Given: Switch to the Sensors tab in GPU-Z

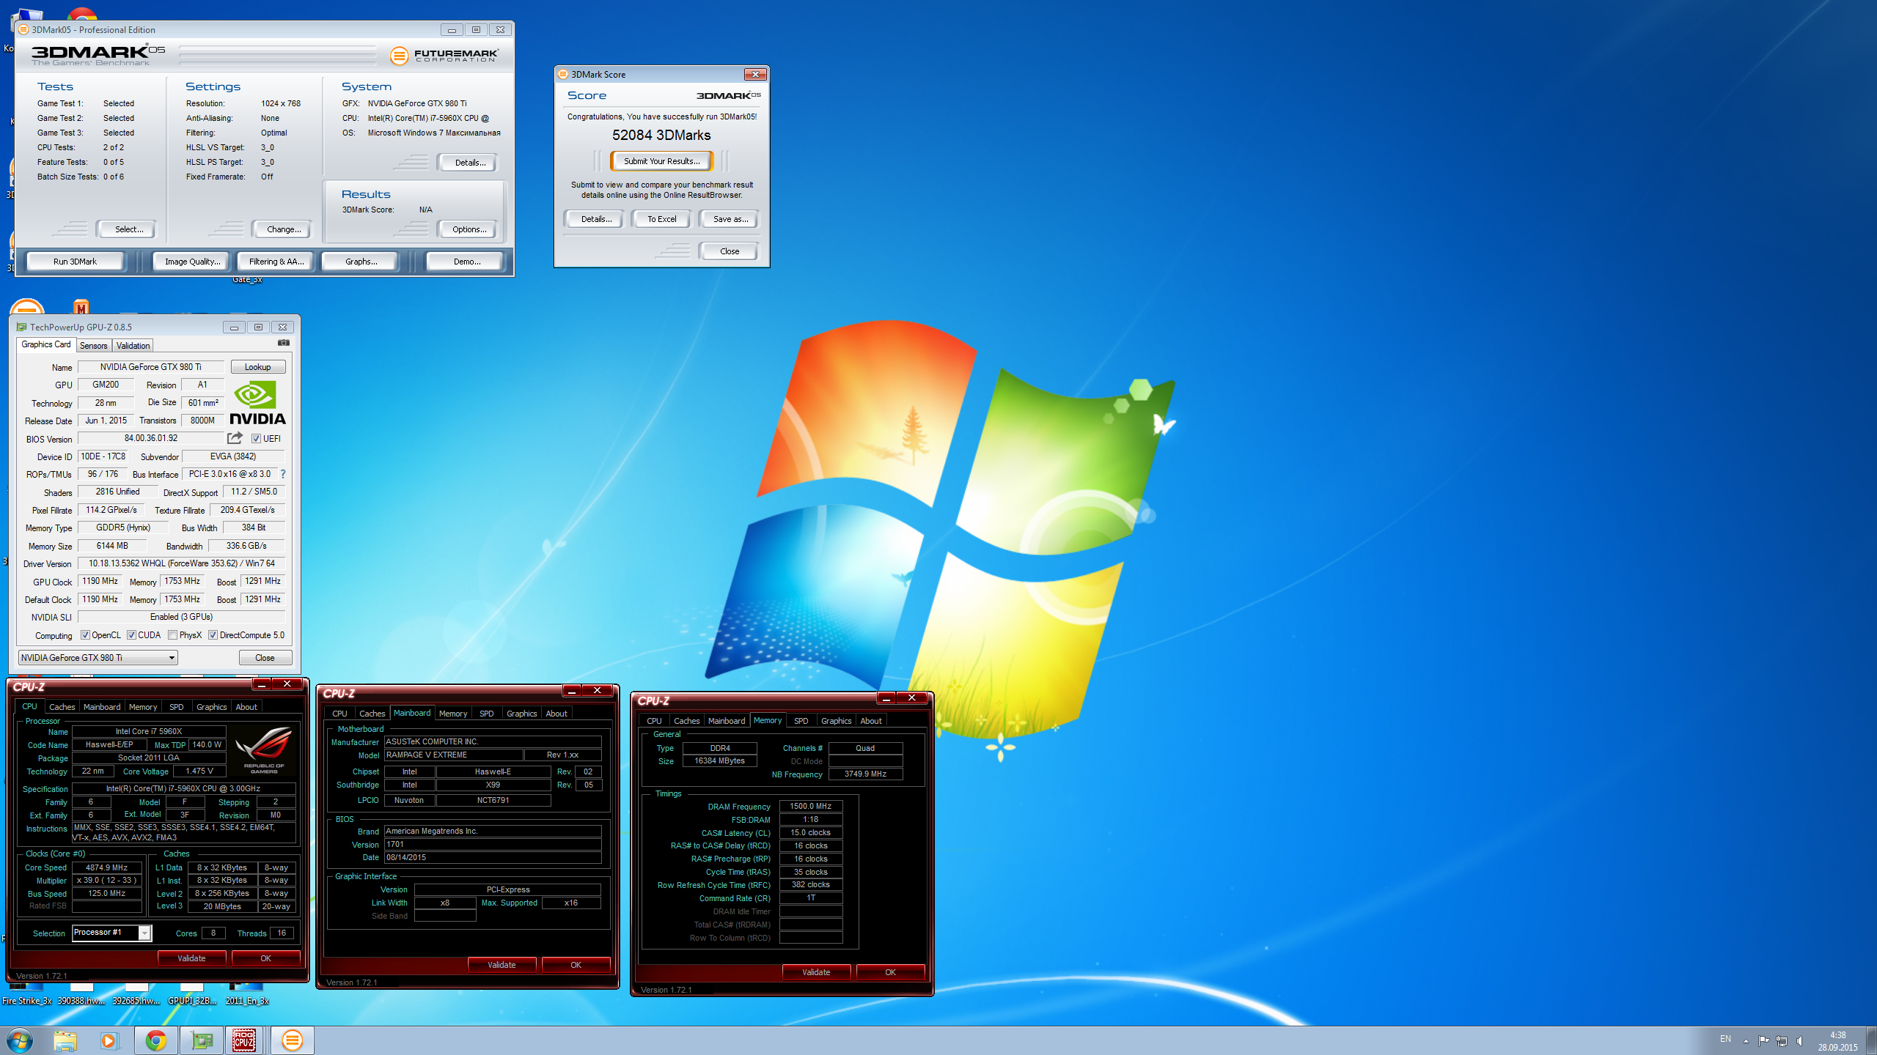Looking at the screenshot, I should click(94, 345).
